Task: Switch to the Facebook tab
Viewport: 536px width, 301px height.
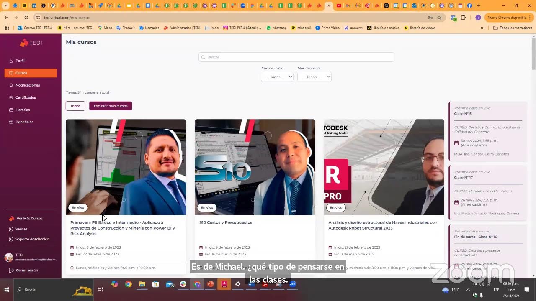Action: tap(469, 6)
